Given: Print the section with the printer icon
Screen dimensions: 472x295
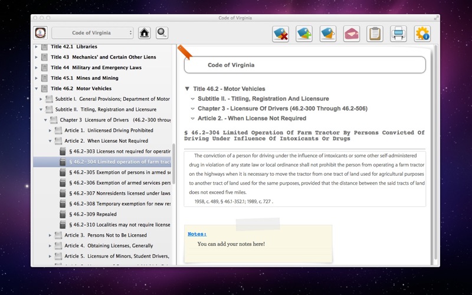Looking at the screenshot, I should 399,34.
